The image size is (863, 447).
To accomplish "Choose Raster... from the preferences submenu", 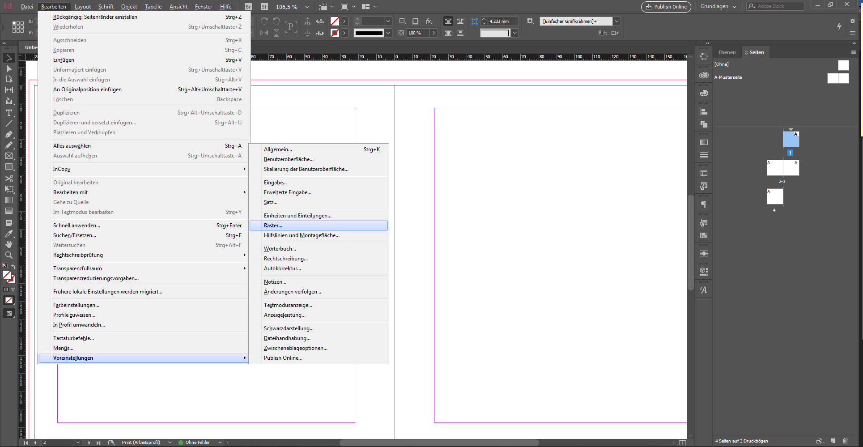I will click(273, 226).
